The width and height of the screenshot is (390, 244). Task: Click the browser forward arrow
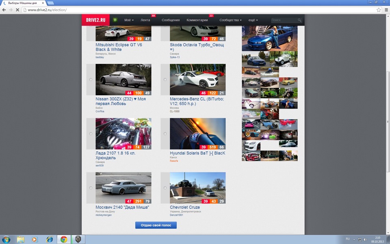11,10
